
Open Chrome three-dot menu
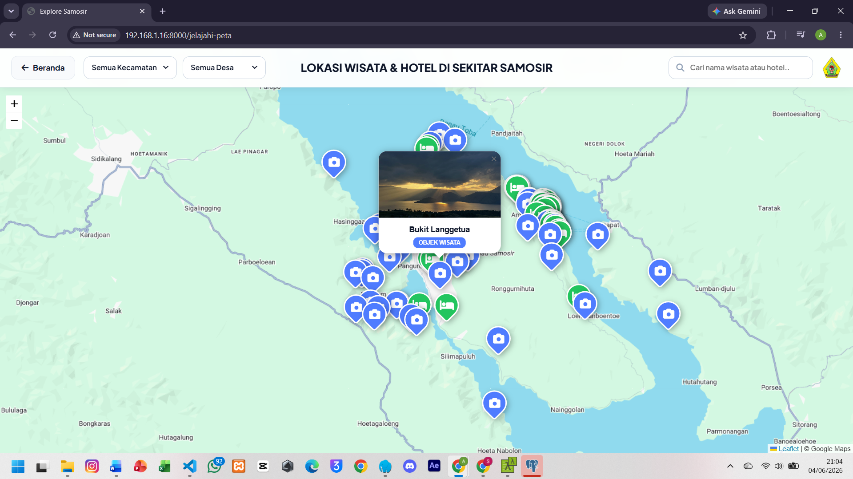(x=841, y=35)
